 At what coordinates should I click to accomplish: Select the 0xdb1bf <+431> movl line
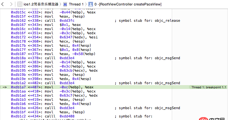pyautogui.click(x=48, y=112)
